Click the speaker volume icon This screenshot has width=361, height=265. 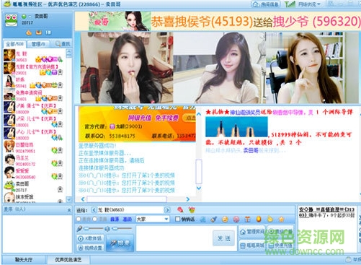point(107,228)
